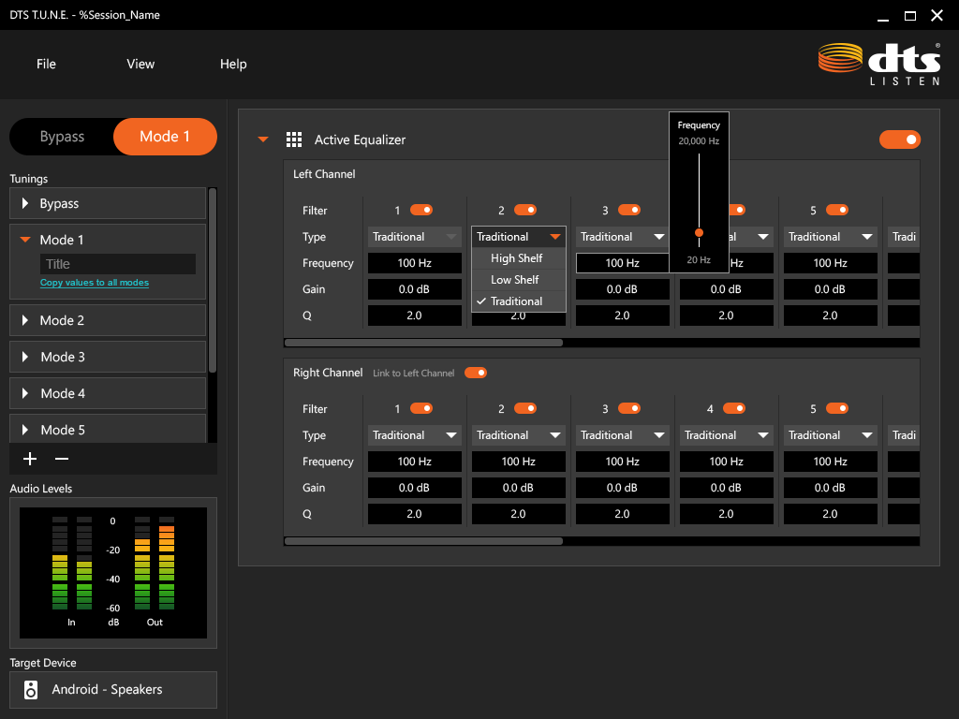The height and width of the screenshot is (719, 959).
Task: Open the Android - Speakers target device
Action: [x=113, y=690]
